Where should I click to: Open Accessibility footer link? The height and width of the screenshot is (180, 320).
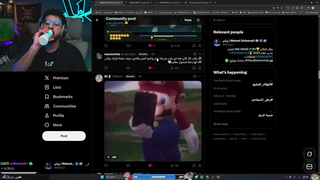tap(219, 139)
